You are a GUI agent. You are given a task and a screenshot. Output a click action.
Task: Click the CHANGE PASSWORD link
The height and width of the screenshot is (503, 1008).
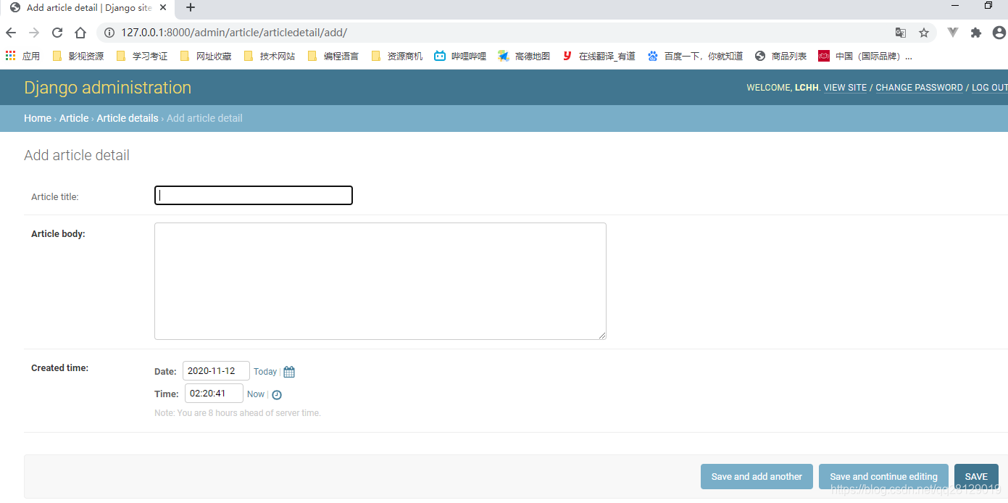(x=919, y=88)
